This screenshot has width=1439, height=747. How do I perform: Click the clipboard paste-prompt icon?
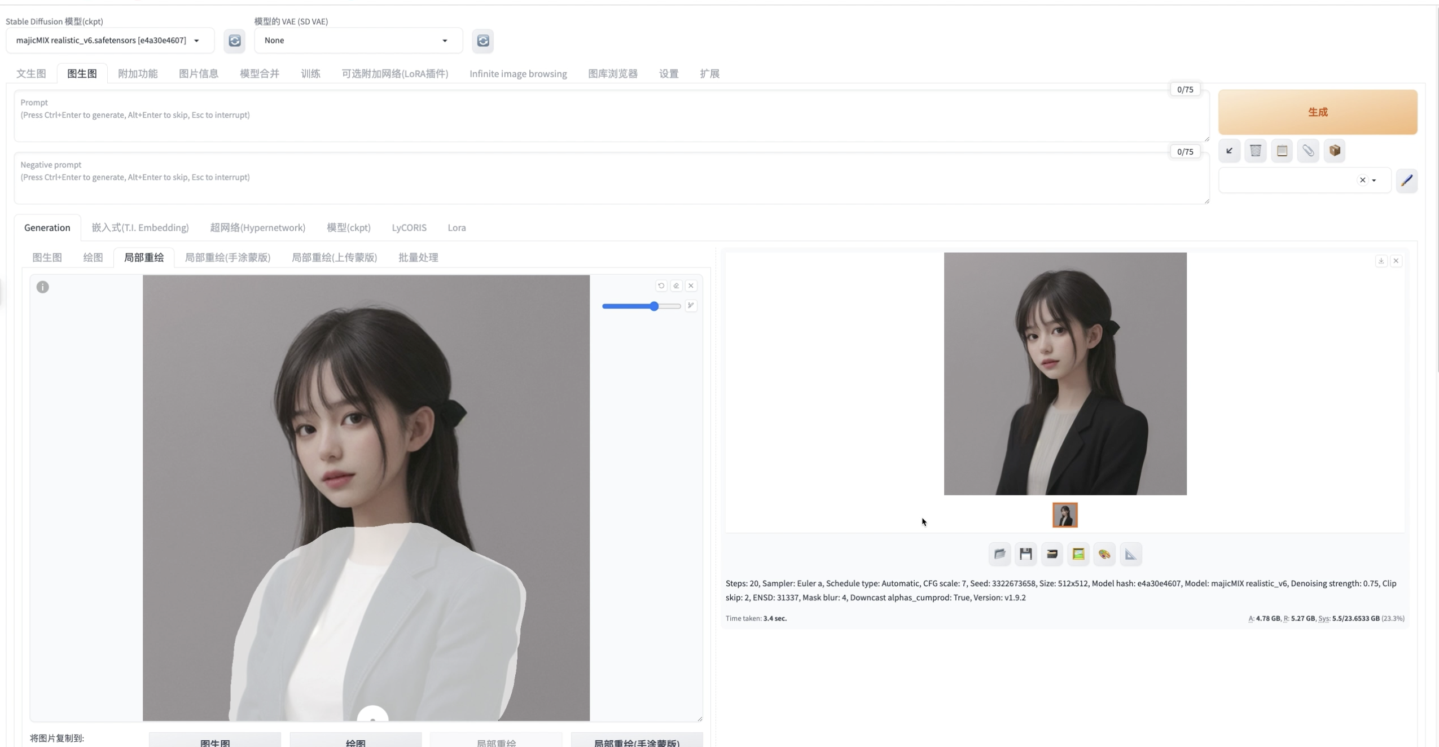click(x=1282, y=151)
